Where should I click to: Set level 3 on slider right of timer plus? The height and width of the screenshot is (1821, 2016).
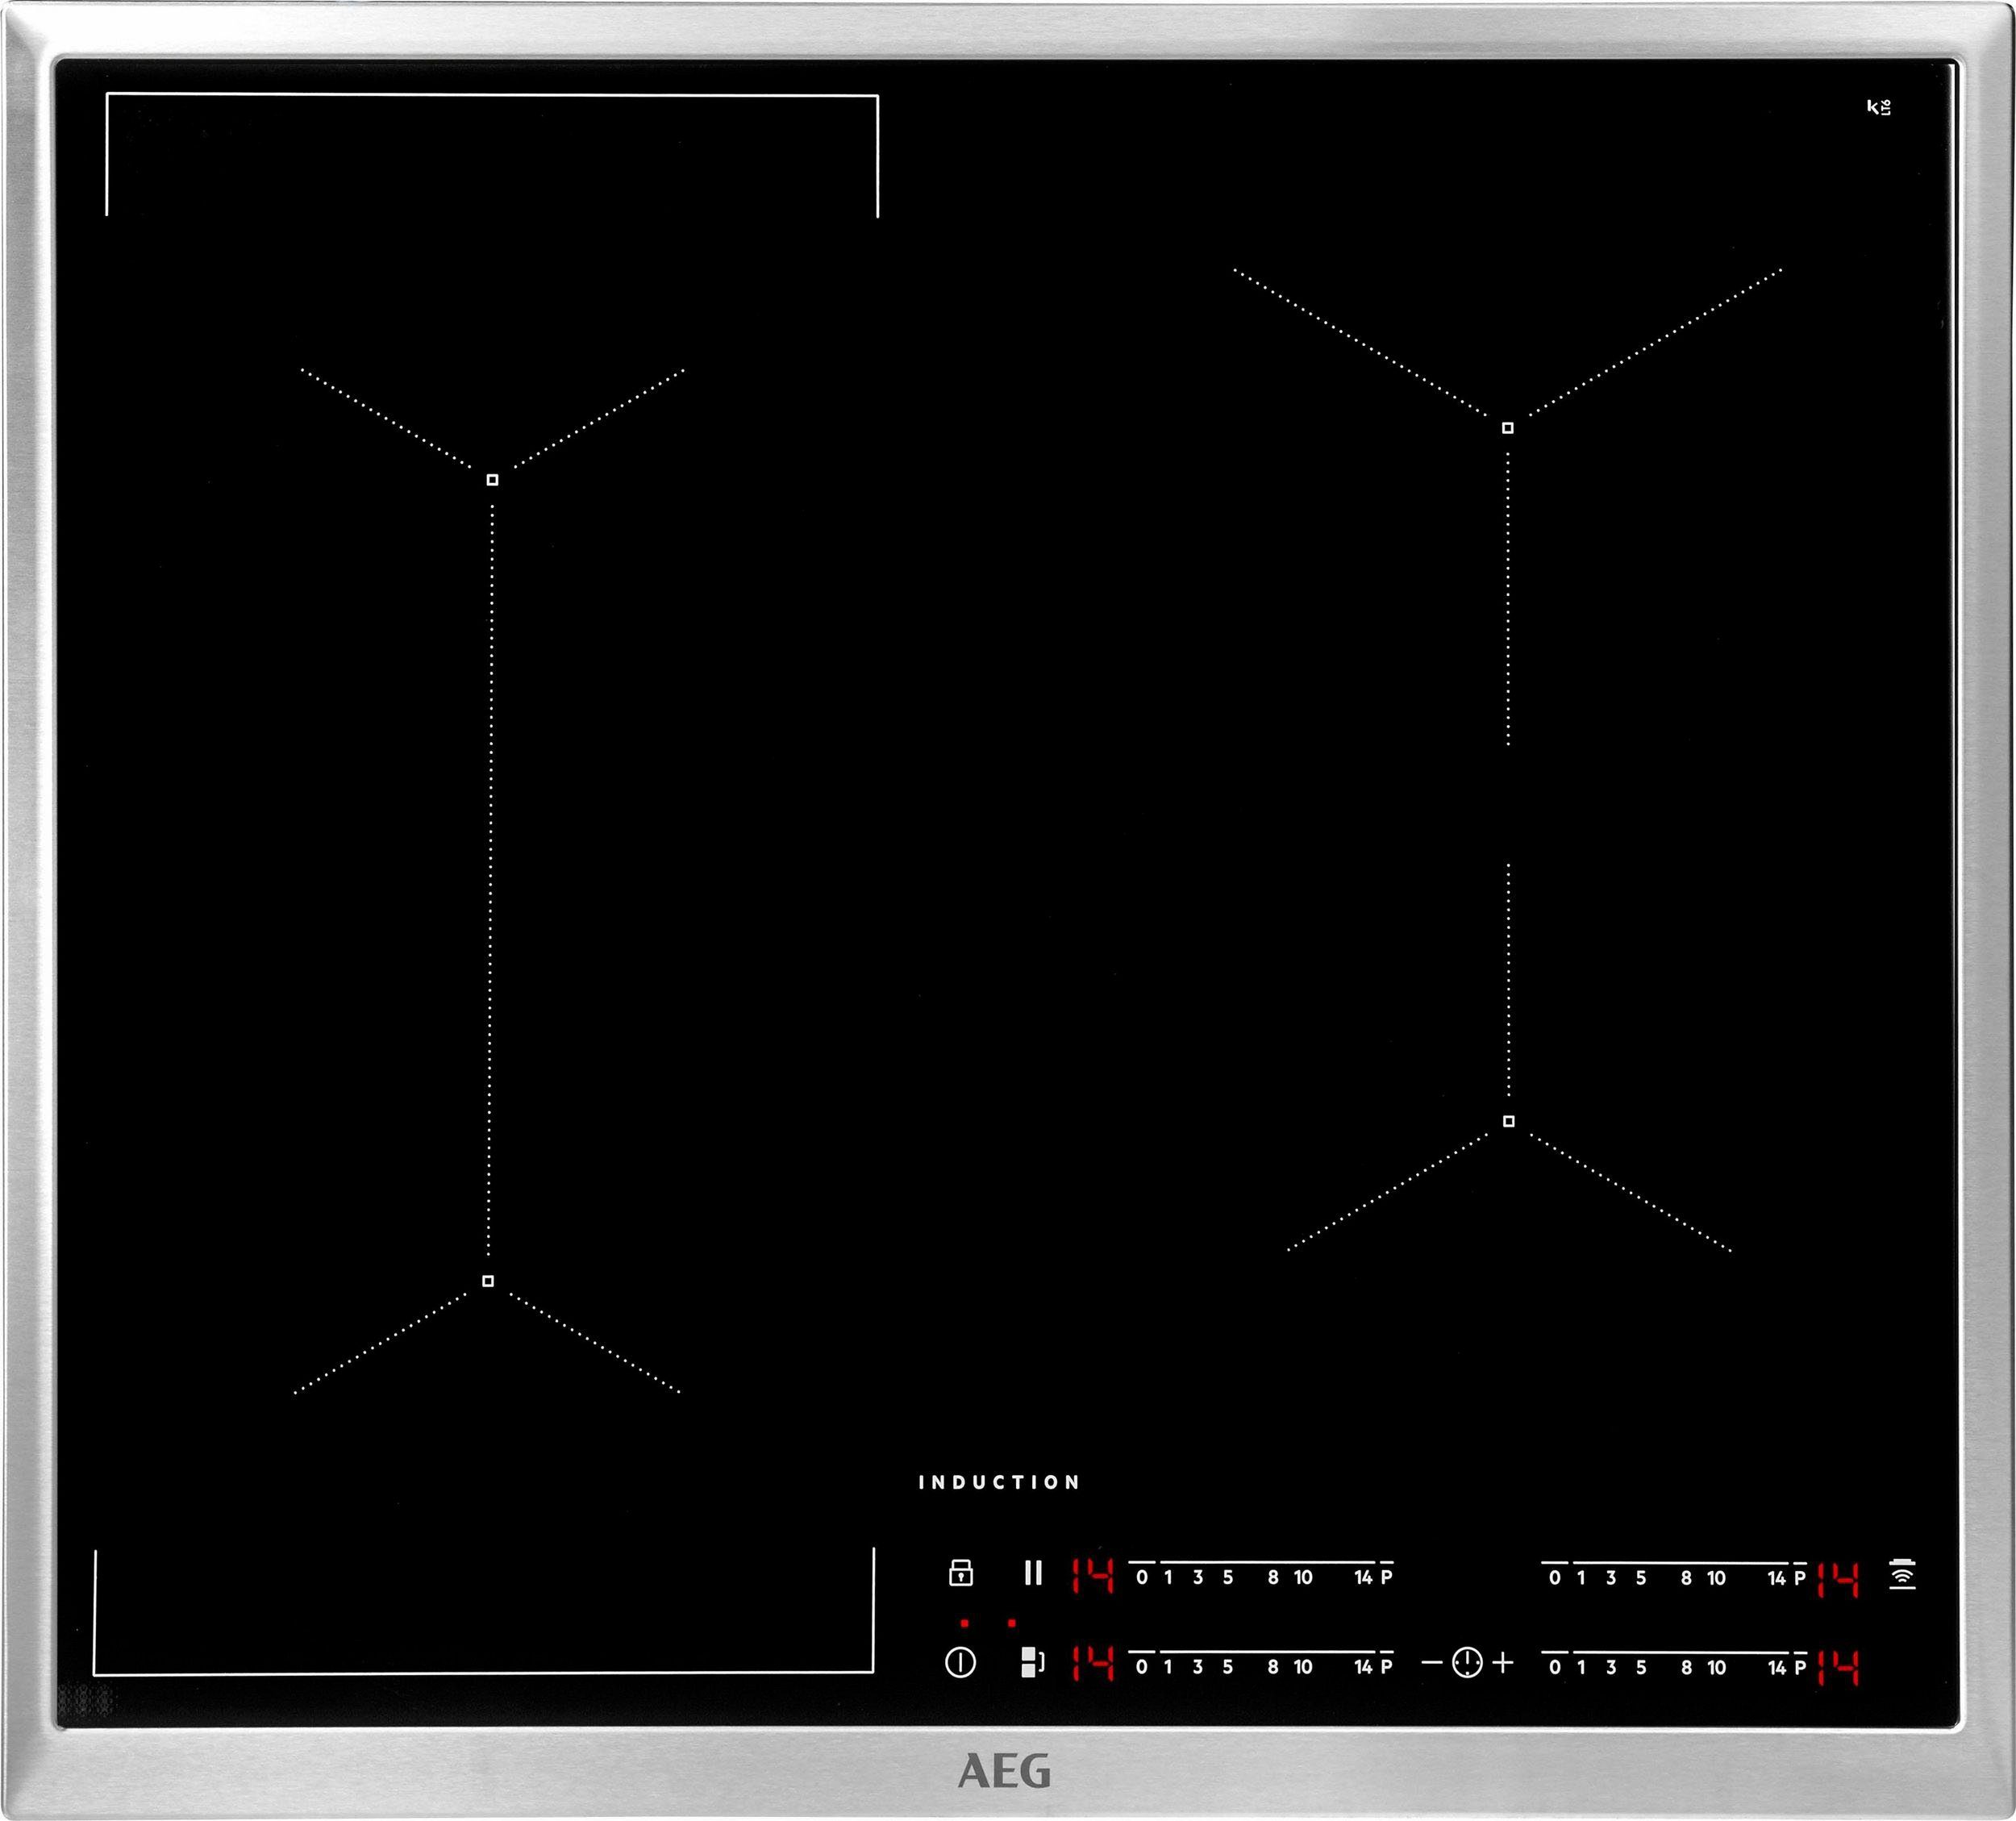pos(1611,1667)
